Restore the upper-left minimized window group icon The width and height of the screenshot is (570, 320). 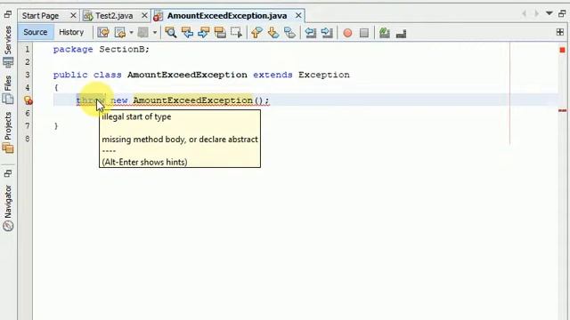click(8, 14)
